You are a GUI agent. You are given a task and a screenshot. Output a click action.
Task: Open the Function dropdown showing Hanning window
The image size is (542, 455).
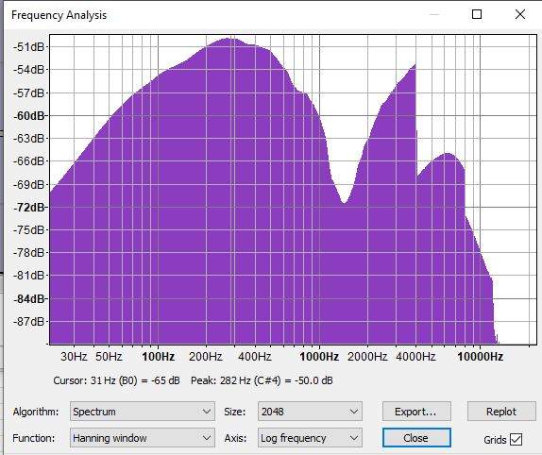(x=143, y=438)
